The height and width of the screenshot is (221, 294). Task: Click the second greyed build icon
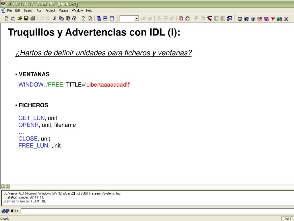150,18
